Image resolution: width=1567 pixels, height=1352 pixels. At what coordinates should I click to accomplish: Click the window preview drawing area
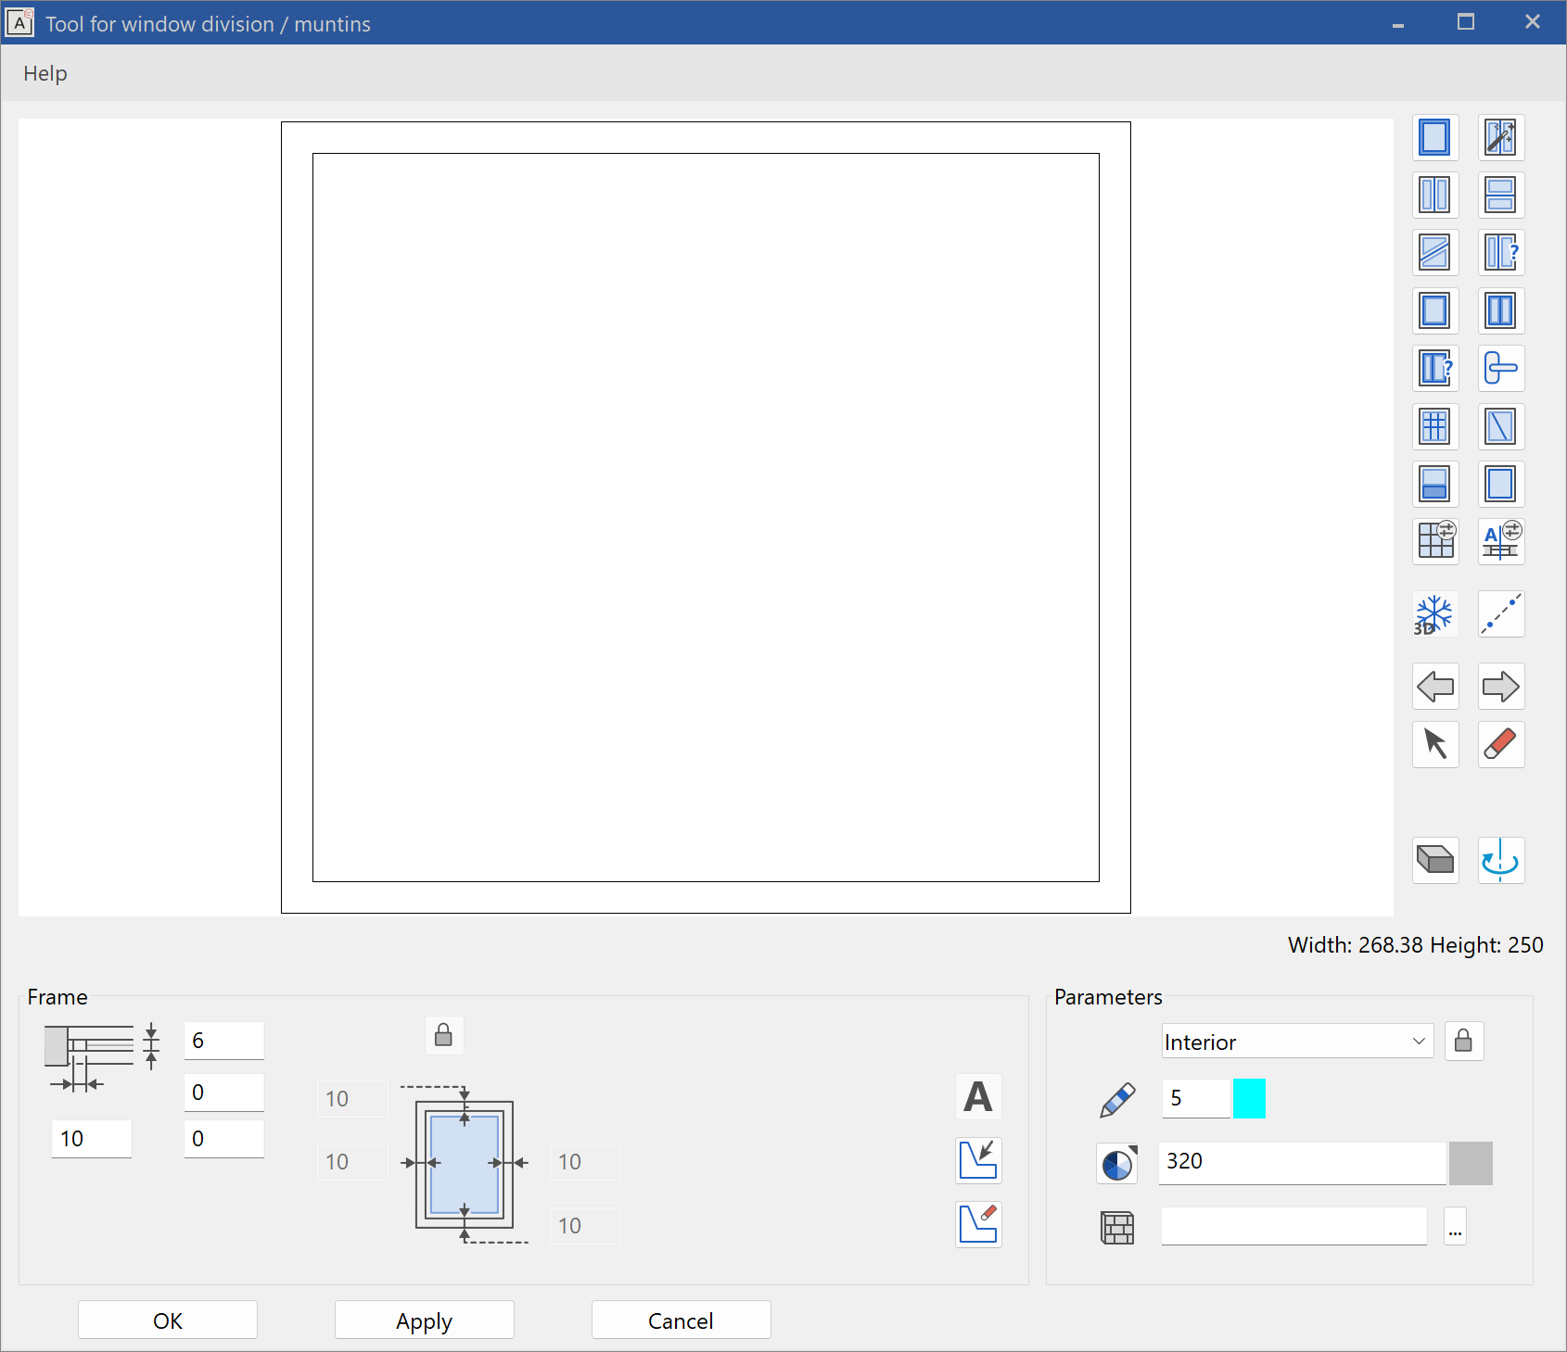706,517
